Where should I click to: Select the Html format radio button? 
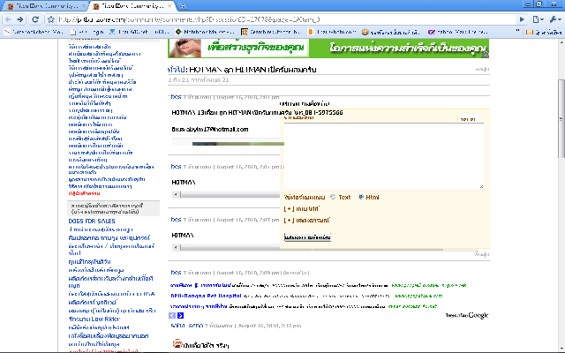[x=361, y=197]
